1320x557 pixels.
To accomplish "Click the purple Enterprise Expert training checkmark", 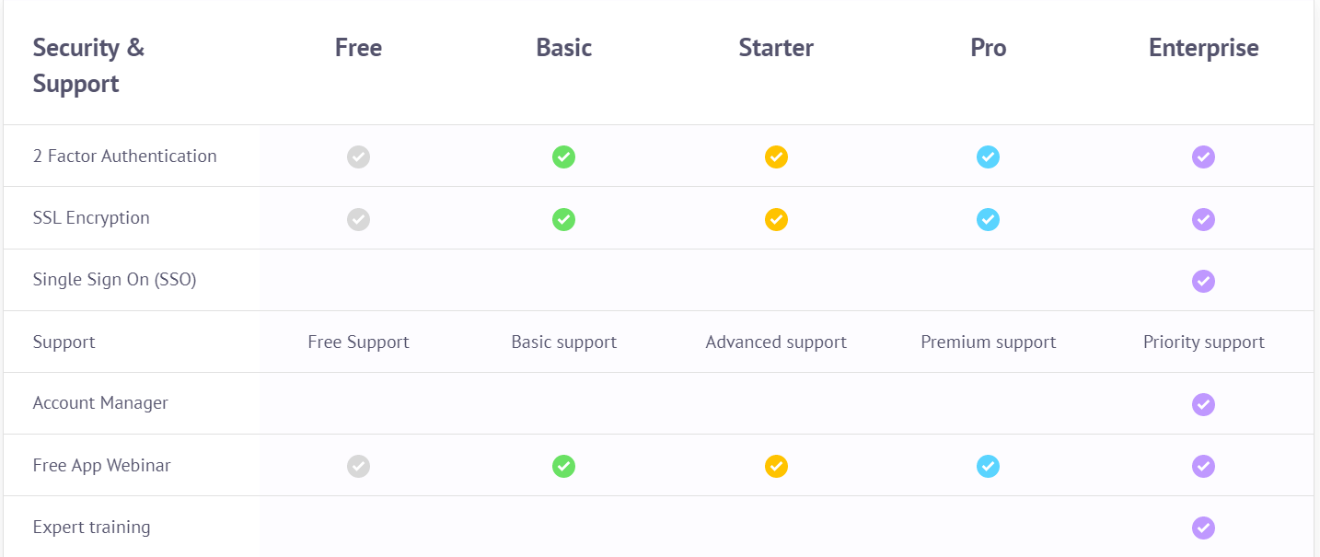I will point(1203,528).
